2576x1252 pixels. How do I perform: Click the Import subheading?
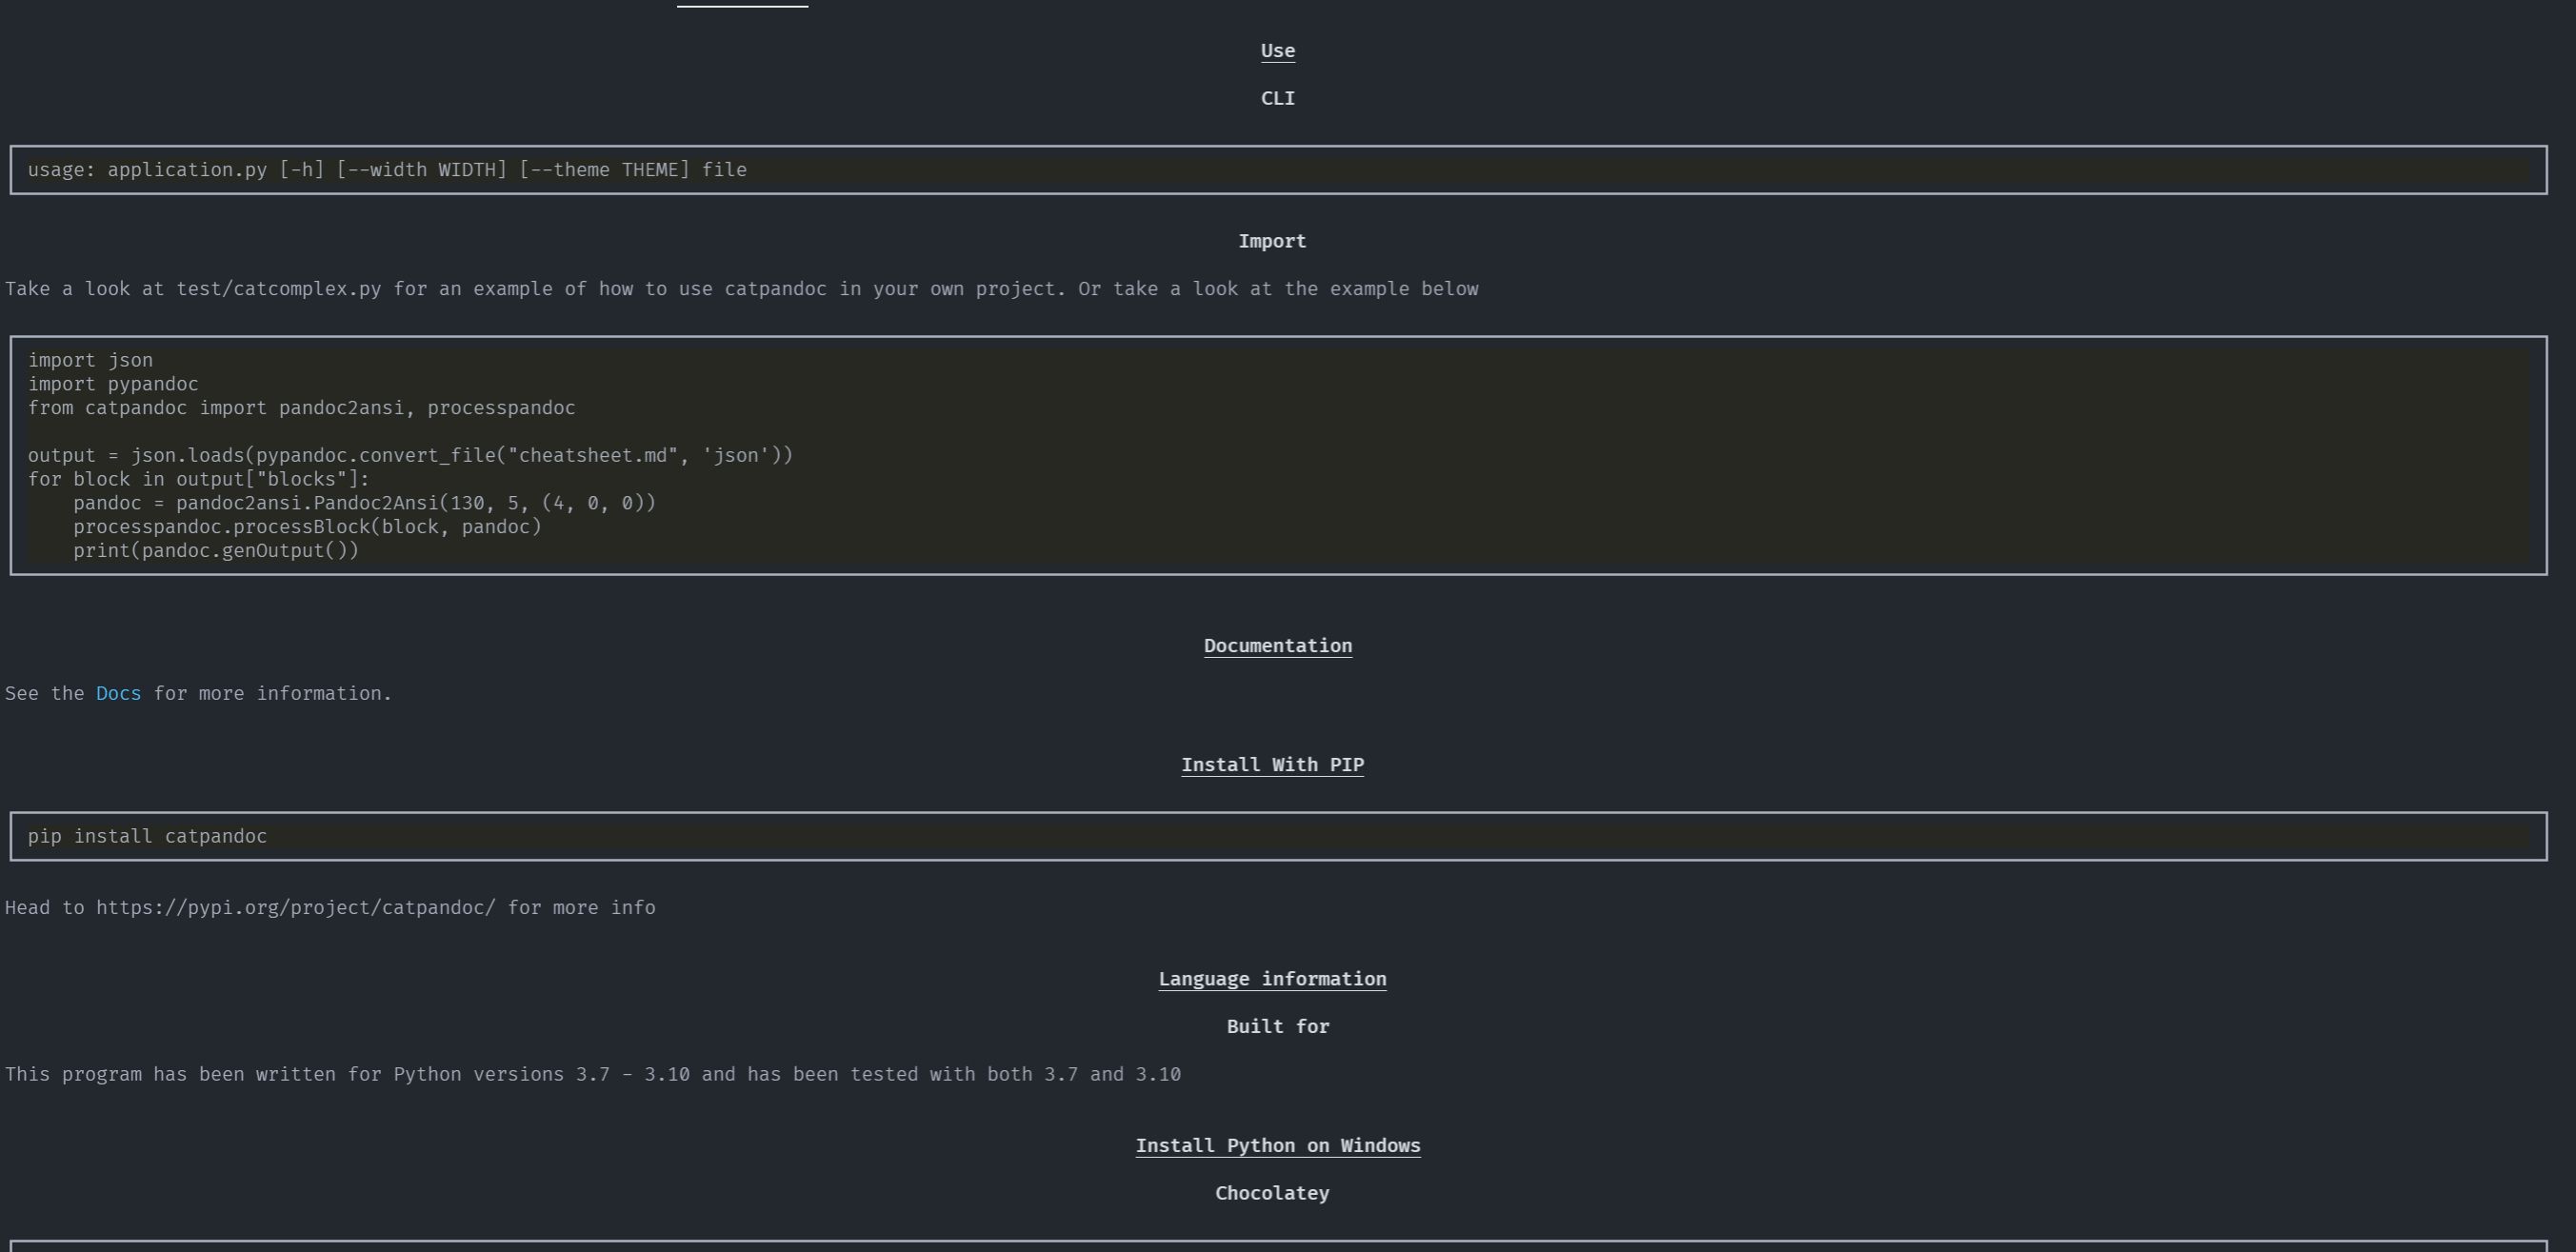1271,242
